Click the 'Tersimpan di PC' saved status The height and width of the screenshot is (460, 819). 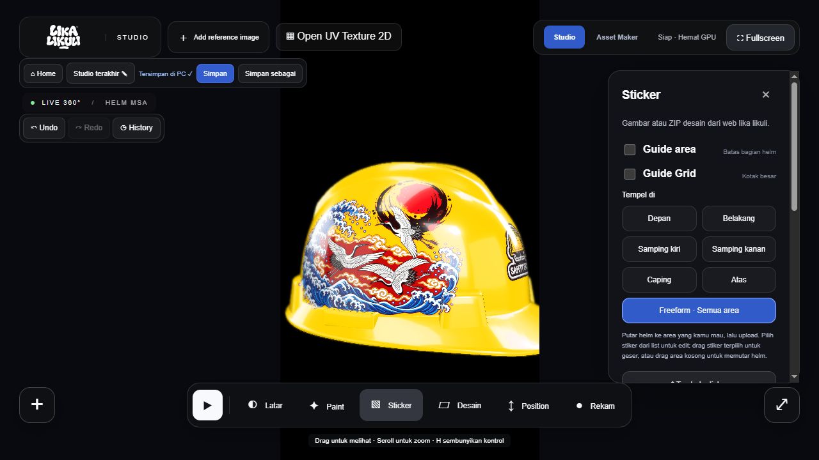click(x=166, y=73)
